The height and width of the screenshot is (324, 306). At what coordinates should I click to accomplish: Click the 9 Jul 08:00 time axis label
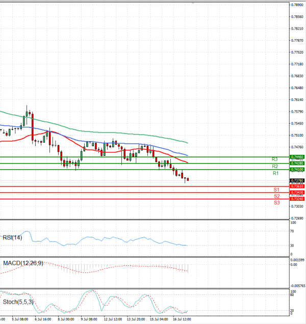tap(89, 319)
